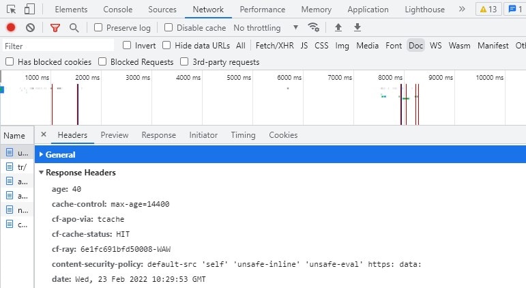
Task: Open the Timing tab in request details
Action: pyautogui.click(x=243, y=135)
